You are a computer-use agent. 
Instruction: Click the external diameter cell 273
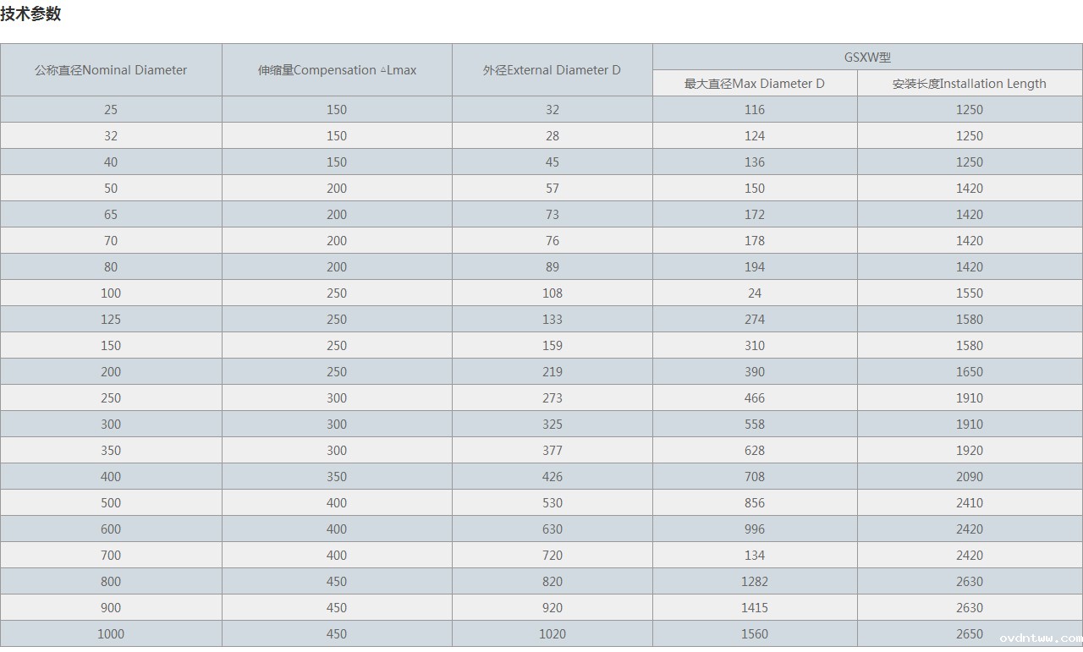552,398
